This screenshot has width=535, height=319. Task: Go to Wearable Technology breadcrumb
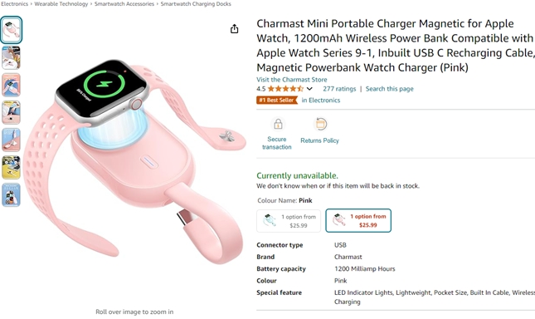click(61, 4)
